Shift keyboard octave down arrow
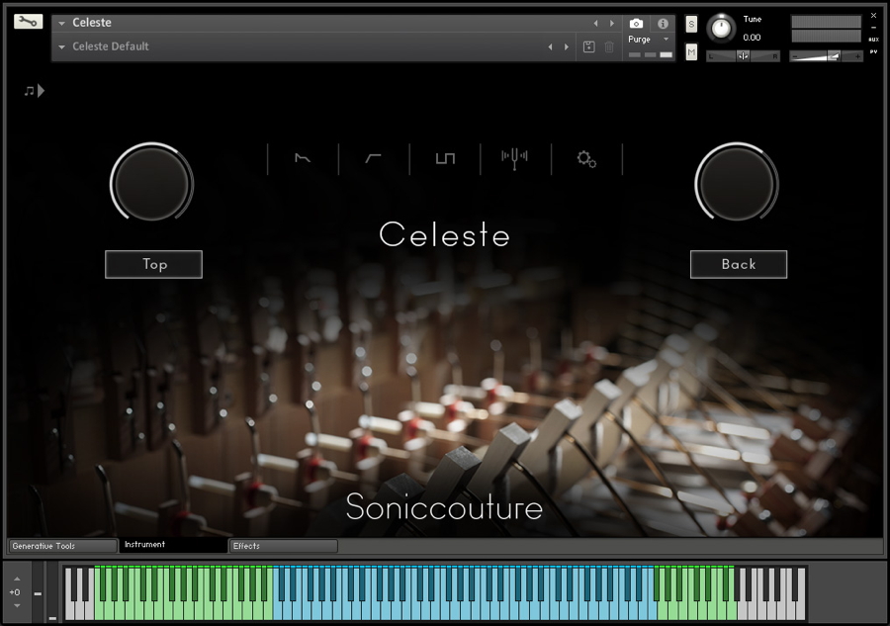The height and width of the screenshot is (626, 890). 17,605
